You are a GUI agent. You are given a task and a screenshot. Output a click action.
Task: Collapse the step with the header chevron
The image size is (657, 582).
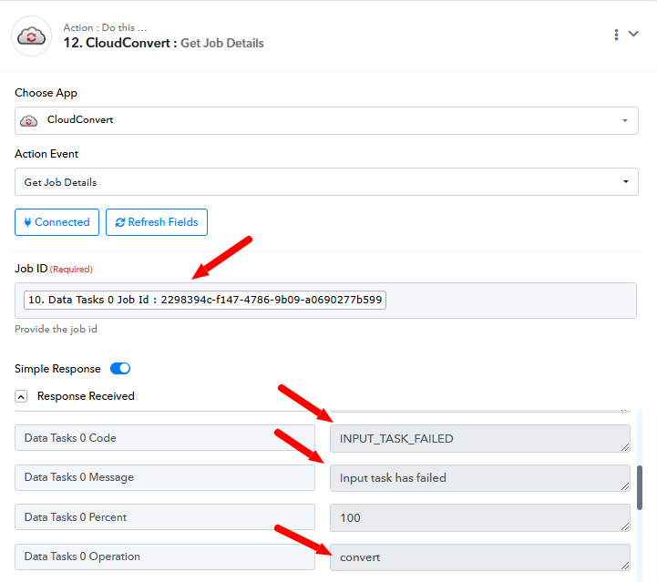(633, 34)
